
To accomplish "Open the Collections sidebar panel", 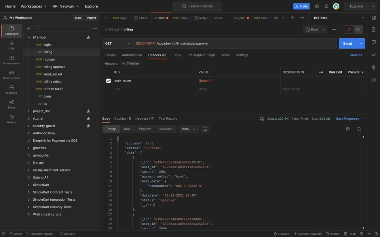I will 11,31.
